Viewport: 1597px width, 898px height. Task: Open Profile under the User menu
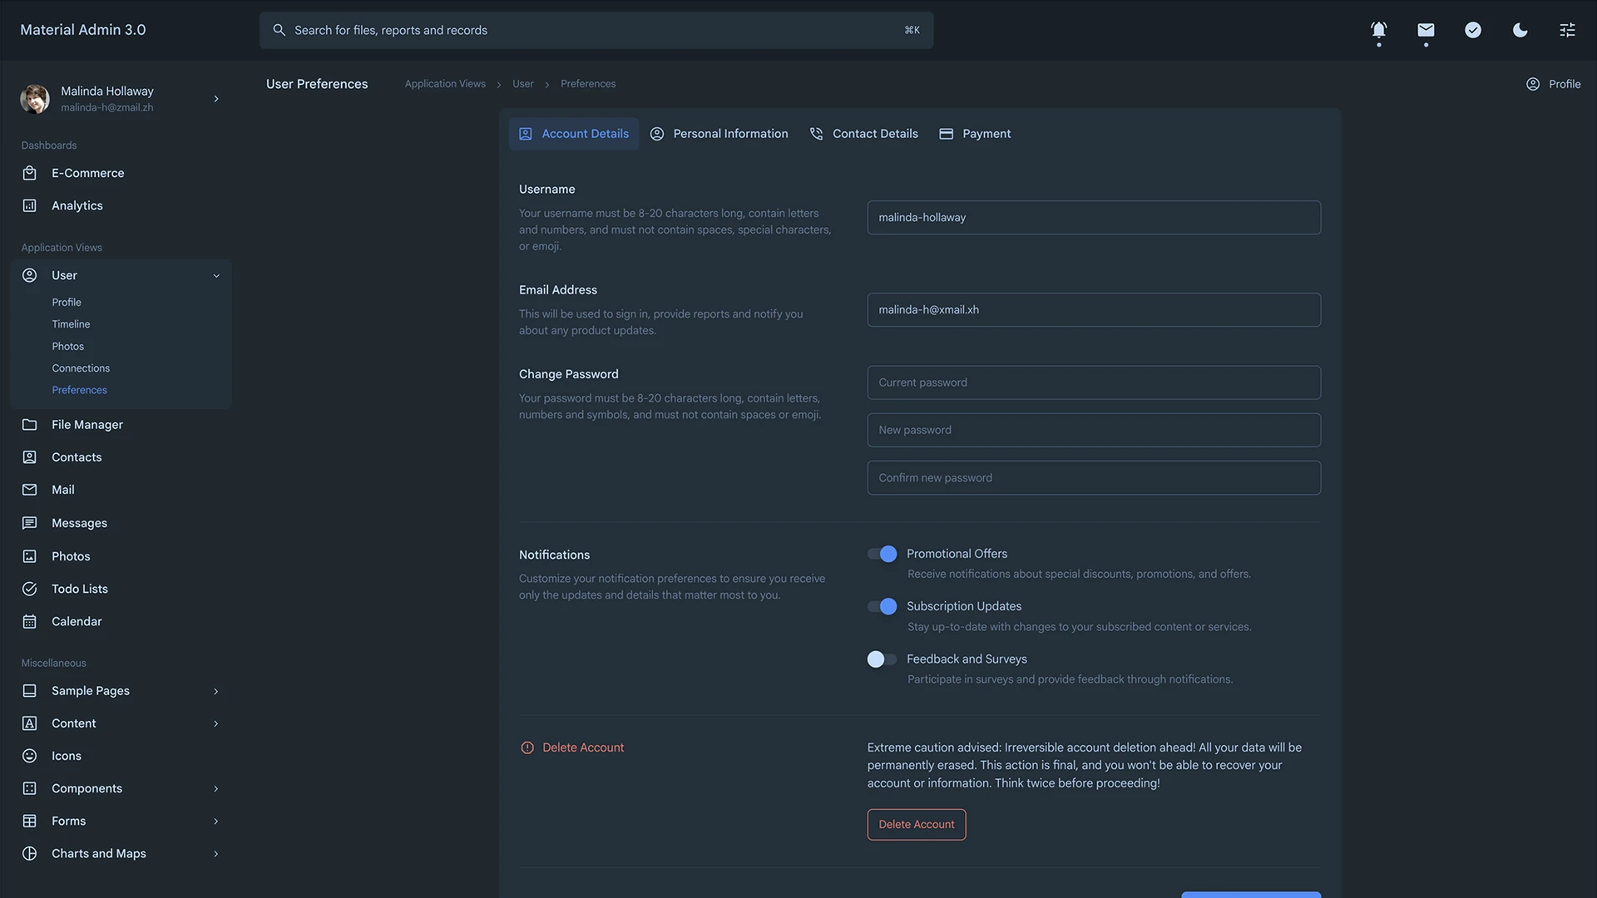click(67, 302)
